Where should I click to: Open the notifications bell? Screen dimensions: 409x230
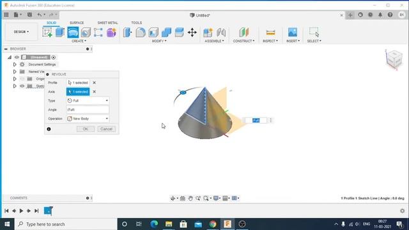point(380,15)
